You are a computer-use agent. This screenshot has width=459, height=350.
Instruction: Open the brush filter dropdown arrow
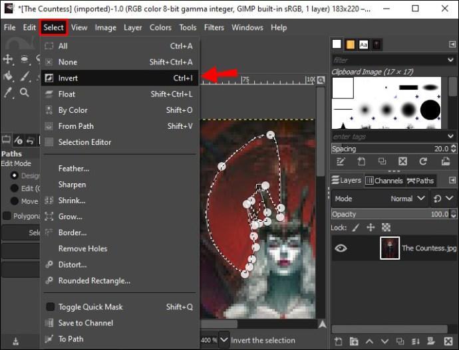[x=450, y=60]
